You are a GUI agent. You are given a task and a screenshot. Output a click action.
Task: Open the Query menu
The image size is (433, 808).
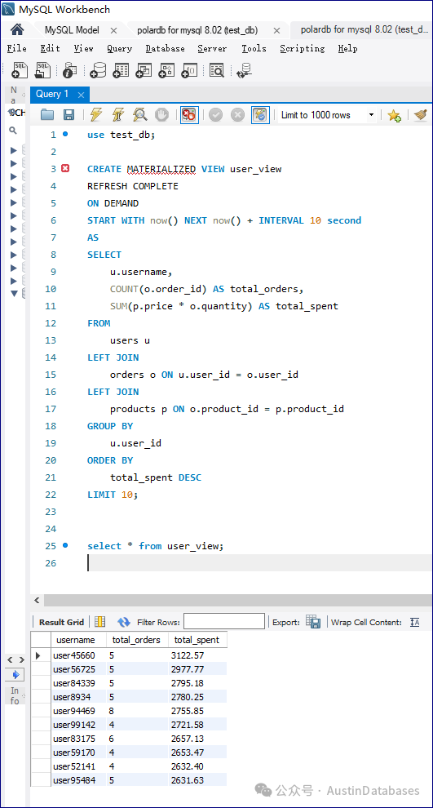(x=119, y=48)
